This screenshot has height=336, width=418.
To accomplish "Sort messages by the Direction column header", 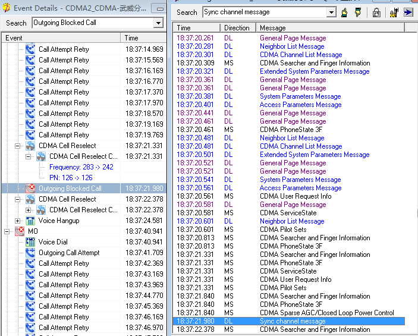I will click(x=238, y=28).
